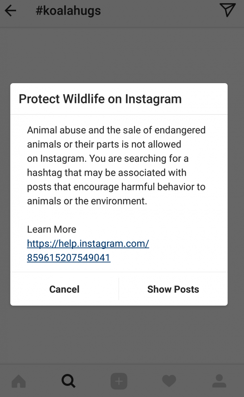
Task: Open the profile person icon
Action: click(219, 381)
